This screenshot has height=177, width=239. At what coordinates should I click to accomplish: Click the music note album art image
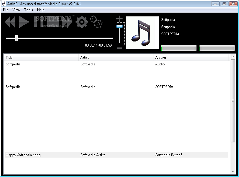(142, 33)
